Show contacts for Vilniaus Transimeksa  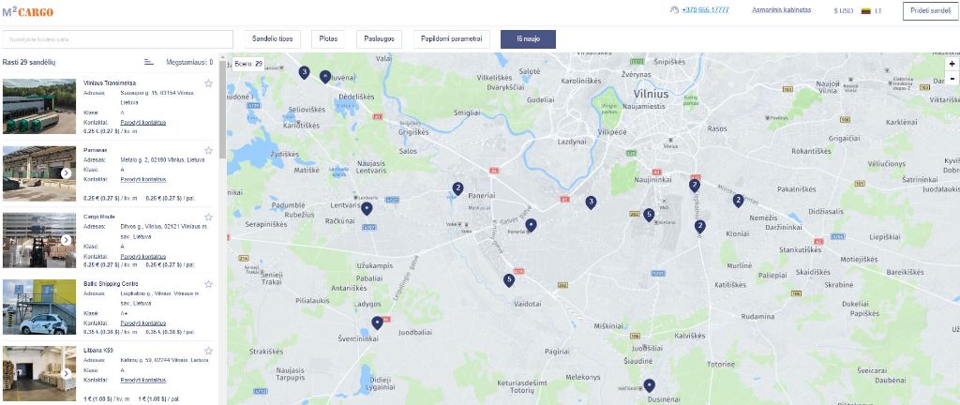pyautogui.click(x=143, y=123)
